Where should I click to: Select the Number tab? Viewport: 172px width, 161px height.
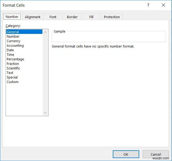(12, 17)
